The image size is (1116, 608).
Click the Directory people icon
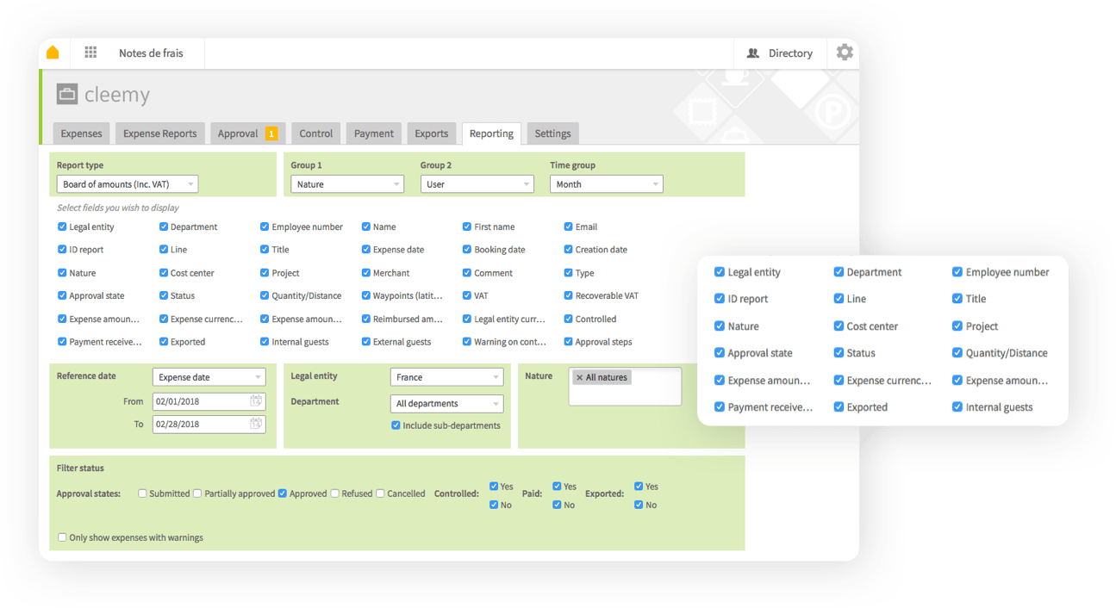(x=753, y=53)
